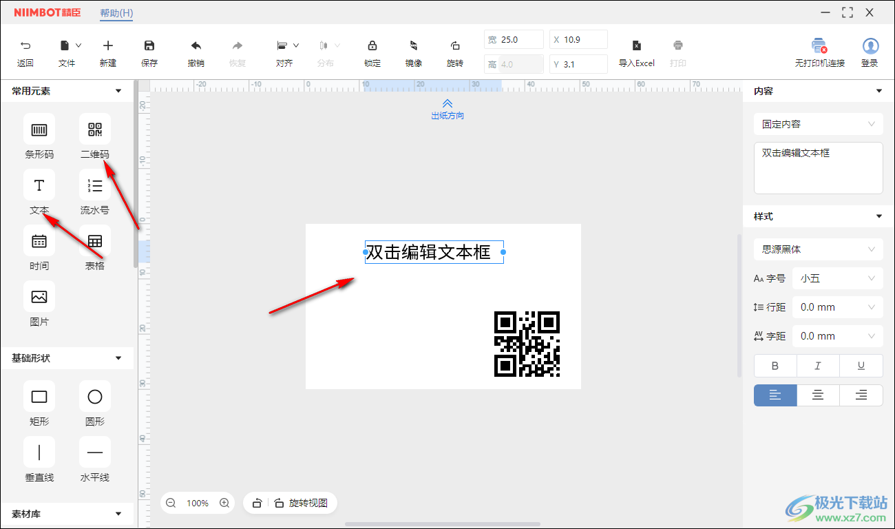The width and height of the screenshot is (895, 529).
Task: Click the 高 height field
Action: pos(514,64)
